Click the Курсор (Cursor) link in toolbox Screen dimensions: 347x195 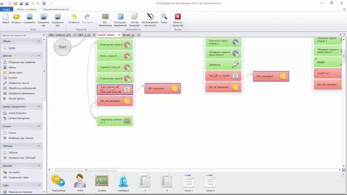point(12,48)
